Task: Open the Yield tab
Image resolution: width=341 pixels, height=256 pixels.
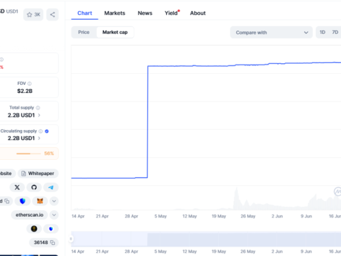Action: point(171,13)
